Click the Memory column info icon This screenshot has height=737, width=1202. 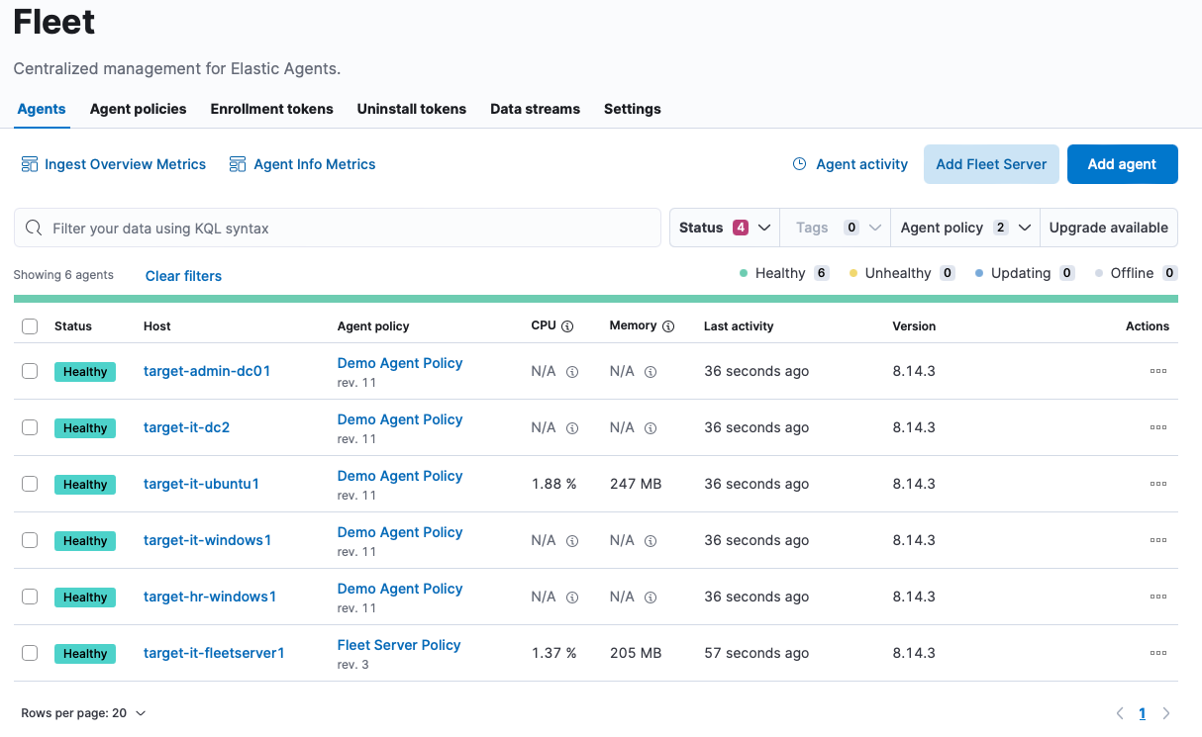pyautogui.click(x=668, y=326)
